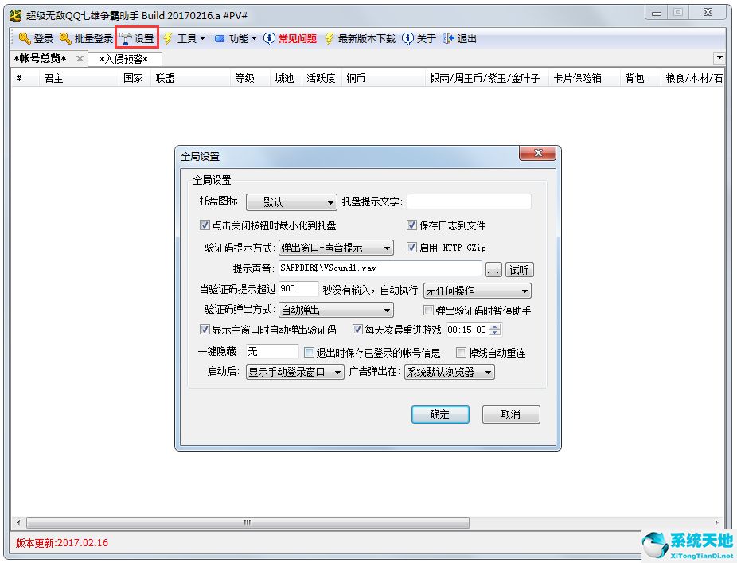Click the 一键隐藏 hotkey field
This screenshot has width=737, height=563.
click(x=272, y=351)
